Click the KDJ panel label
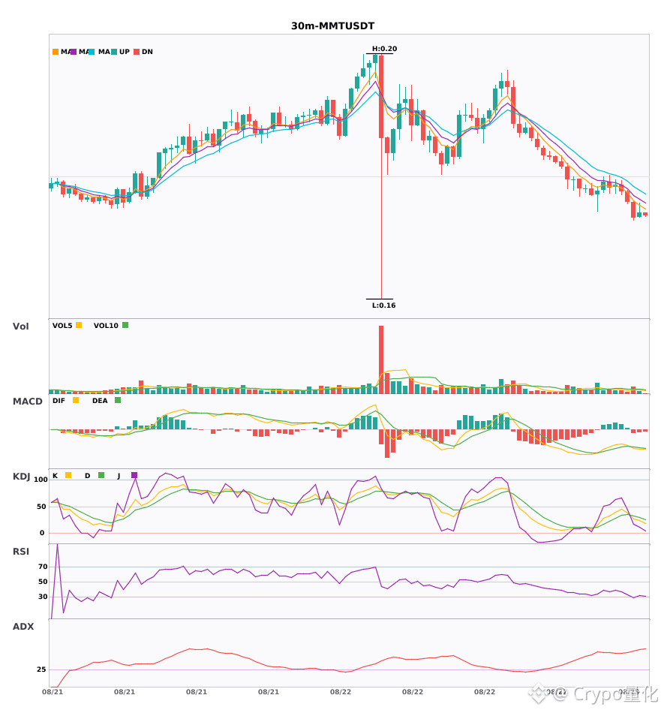 (x=21, y=477)
